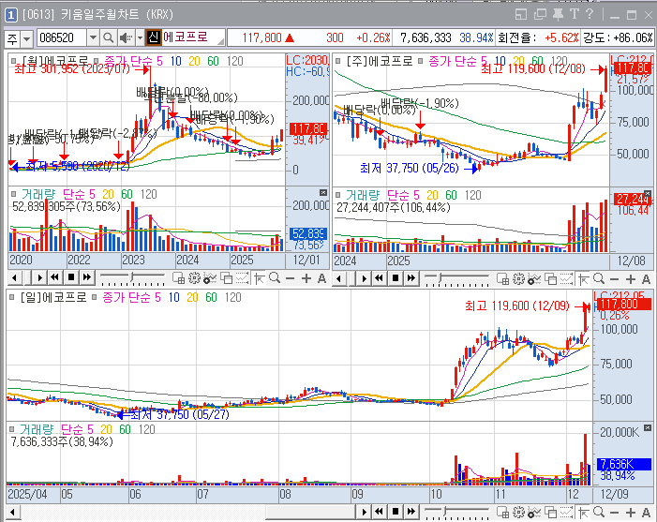The height and width of the screenshot is (522, 657).
Task: Toggle daily chart 종가 단순 moving average marker
Action: tap(95, 297)
